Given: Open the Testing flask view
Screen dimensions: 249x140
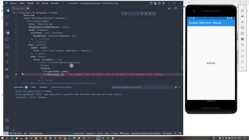Looking at the screenshot, I should click(7, 54).
